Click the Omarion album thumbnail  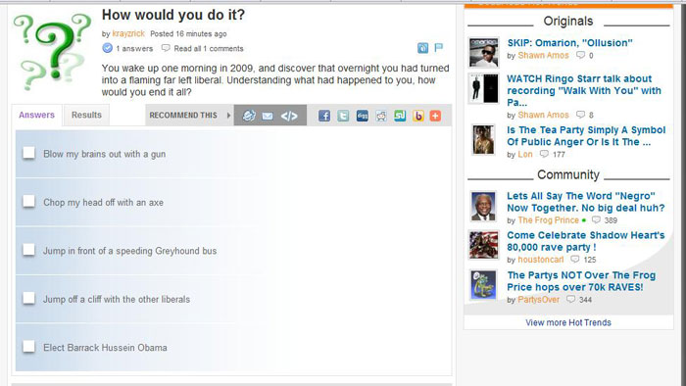pyautogui.click(x=483, y=52)
